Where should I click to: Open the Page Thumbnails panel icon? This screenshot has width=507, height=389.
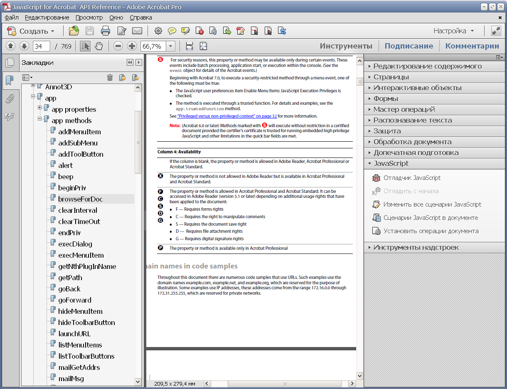10,63
